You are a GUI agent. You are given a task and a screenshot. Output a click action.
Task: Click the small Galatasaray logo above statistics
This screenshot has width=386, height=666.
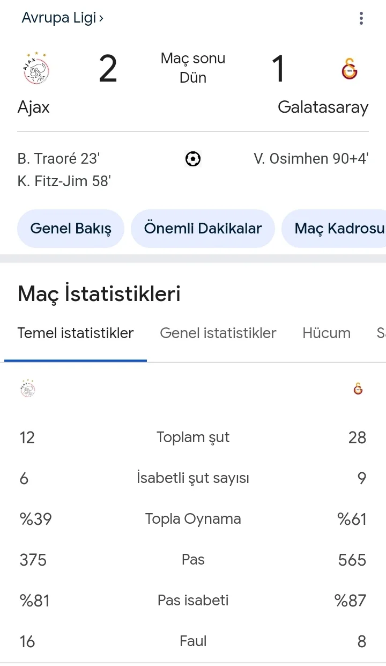[x=358, y=389]
